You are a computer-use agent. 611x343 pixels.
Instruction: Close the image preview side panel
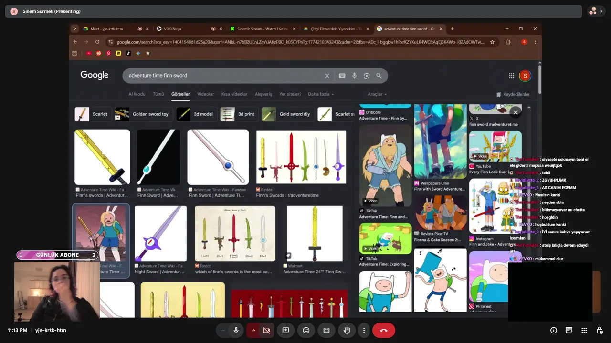pos(516,112)
